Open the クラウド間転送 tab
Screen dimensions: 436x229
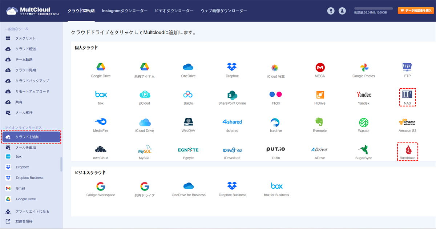(x=81, y=11)
